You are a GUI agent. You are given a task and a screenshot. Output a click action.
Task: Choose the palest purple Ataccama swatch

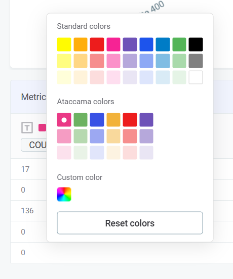pos(146,153)
